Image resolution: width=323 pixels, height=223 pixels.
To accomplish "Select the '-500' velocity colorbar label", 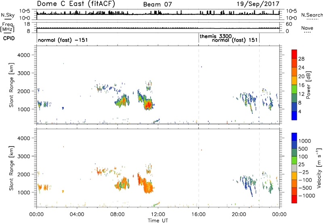I will (x=305, y=188).
